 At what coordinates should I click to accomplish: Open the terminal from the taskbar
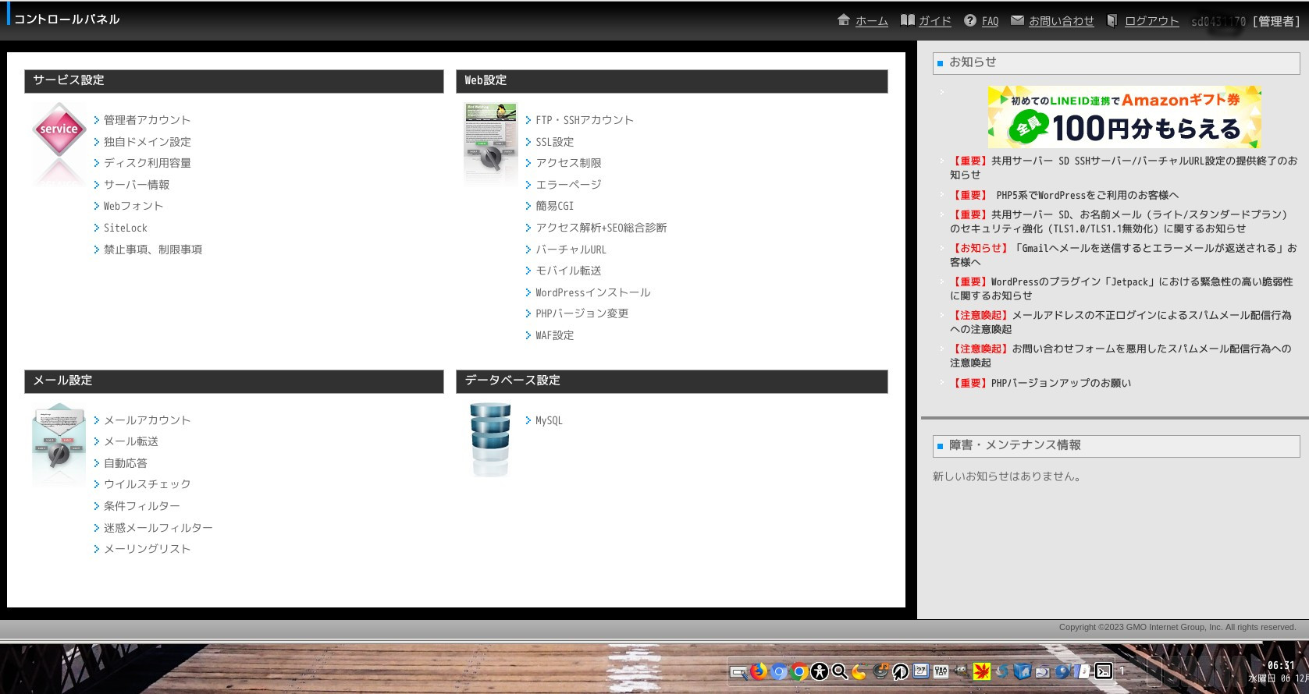click(1103, 671)
